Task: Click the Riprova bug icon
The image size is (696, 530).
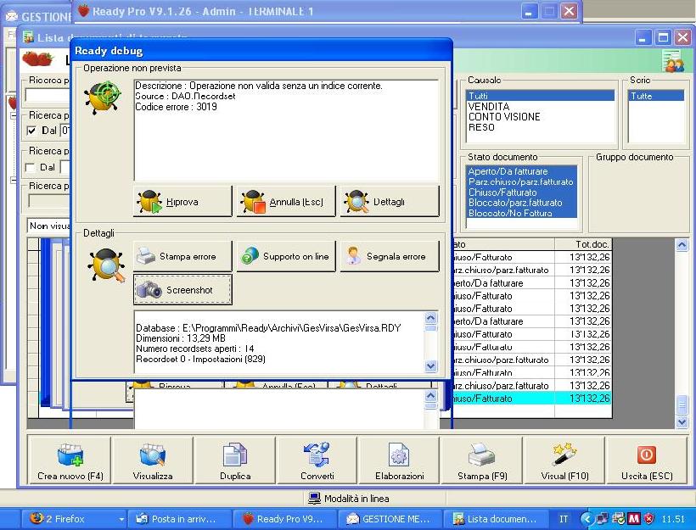Action: pos(149,202)
